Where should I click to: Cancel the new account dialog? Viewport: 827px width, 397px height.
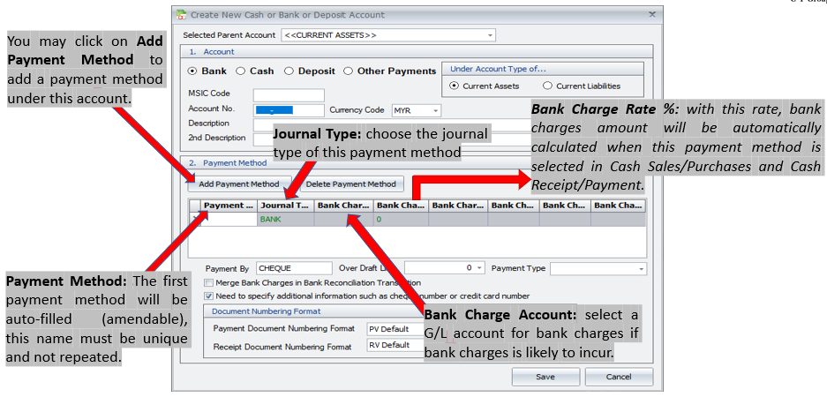tap(620, 377)
